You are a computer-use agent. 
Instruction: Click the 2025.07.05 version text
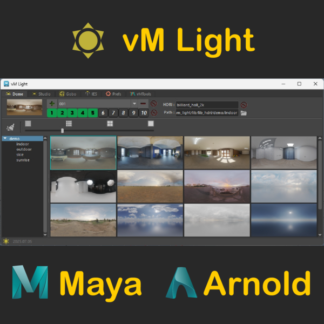click(22, 241)
